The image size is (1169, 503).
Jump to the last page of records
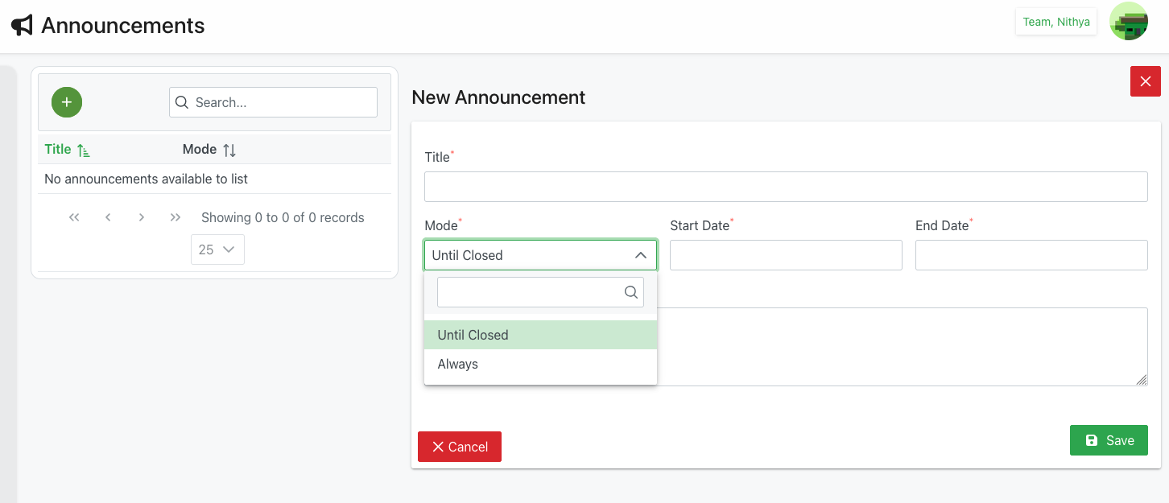[x=176, y=217]
